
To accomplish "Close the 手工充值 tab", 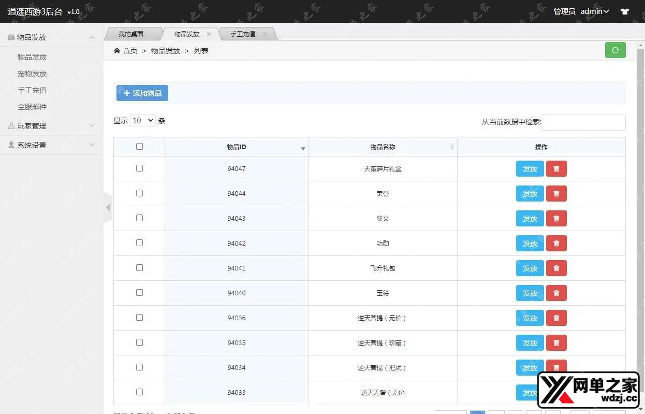I will [265, 34].
